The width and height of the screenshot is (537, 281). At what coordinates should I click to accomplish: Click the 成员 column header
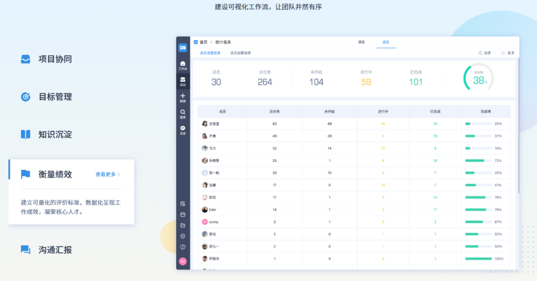222,112
